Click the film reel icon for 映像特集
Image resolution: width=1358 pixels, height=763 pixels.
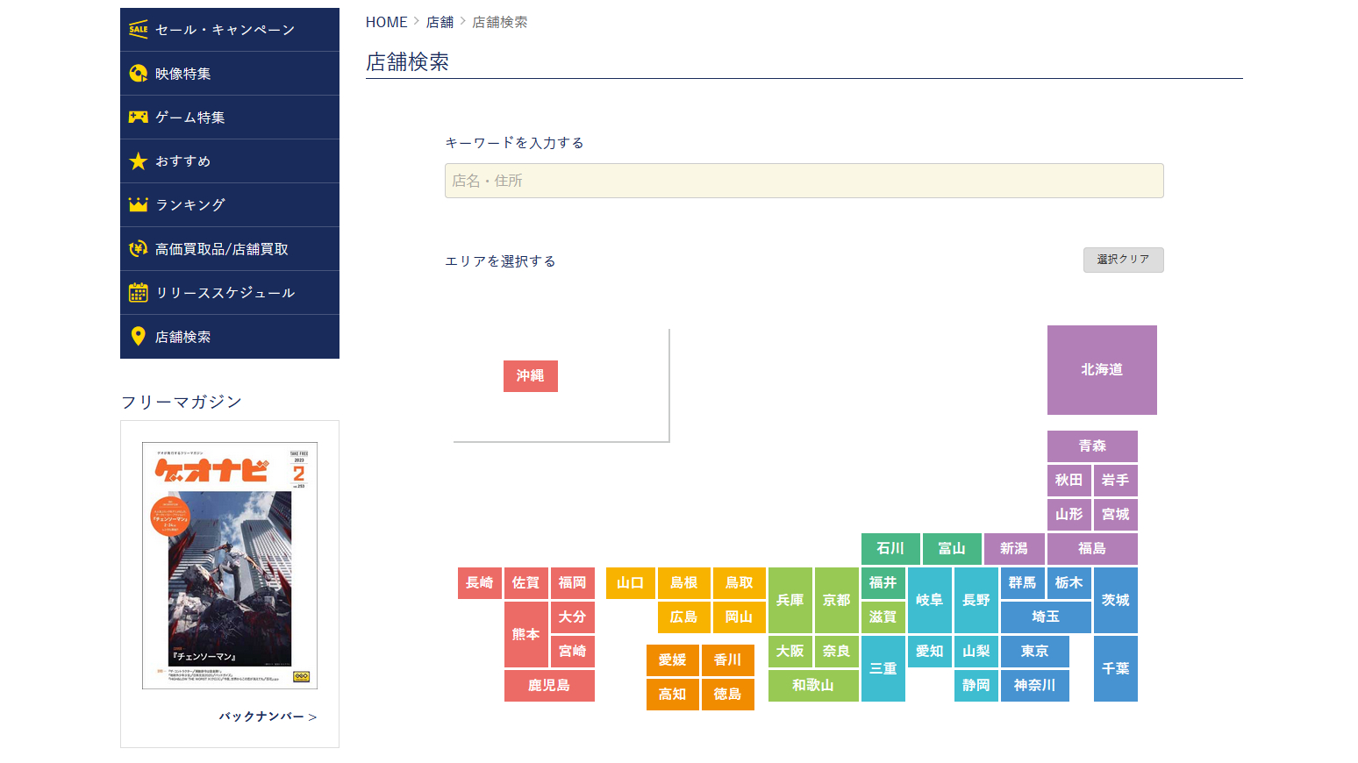[x=138, y=74]
